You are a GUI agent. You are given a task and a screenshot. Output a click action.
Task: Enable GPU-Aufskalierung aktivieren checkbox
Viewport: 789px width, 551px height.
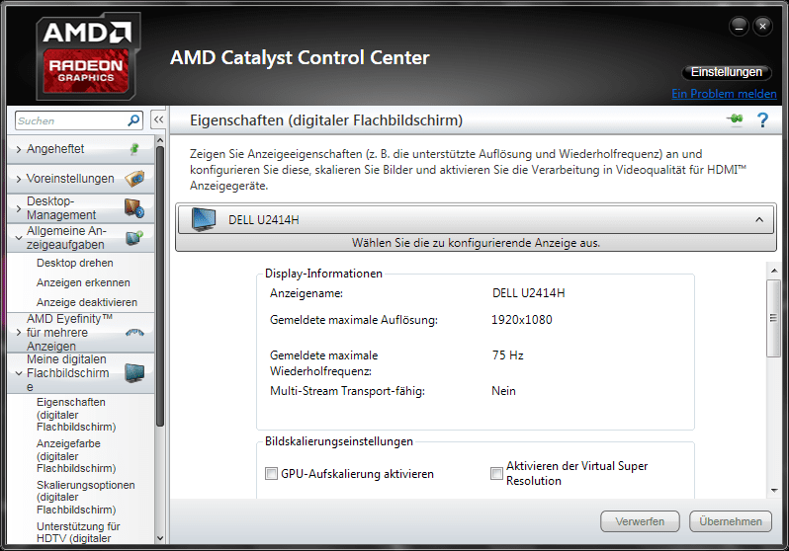(271, 474)
